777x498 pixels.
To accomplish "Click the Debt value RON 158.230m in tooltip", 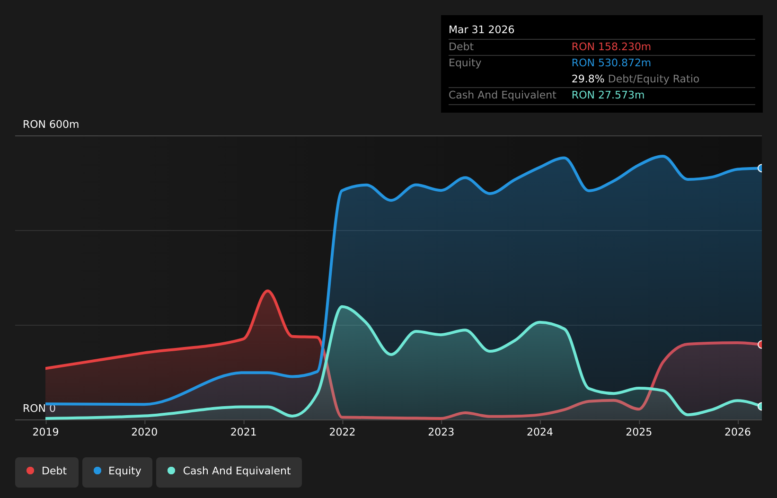I will 611,47.
